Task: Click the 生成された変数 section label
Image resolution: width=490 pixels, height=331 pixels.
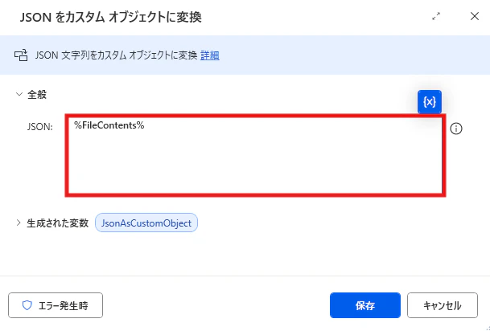Action: pos(57,223)
